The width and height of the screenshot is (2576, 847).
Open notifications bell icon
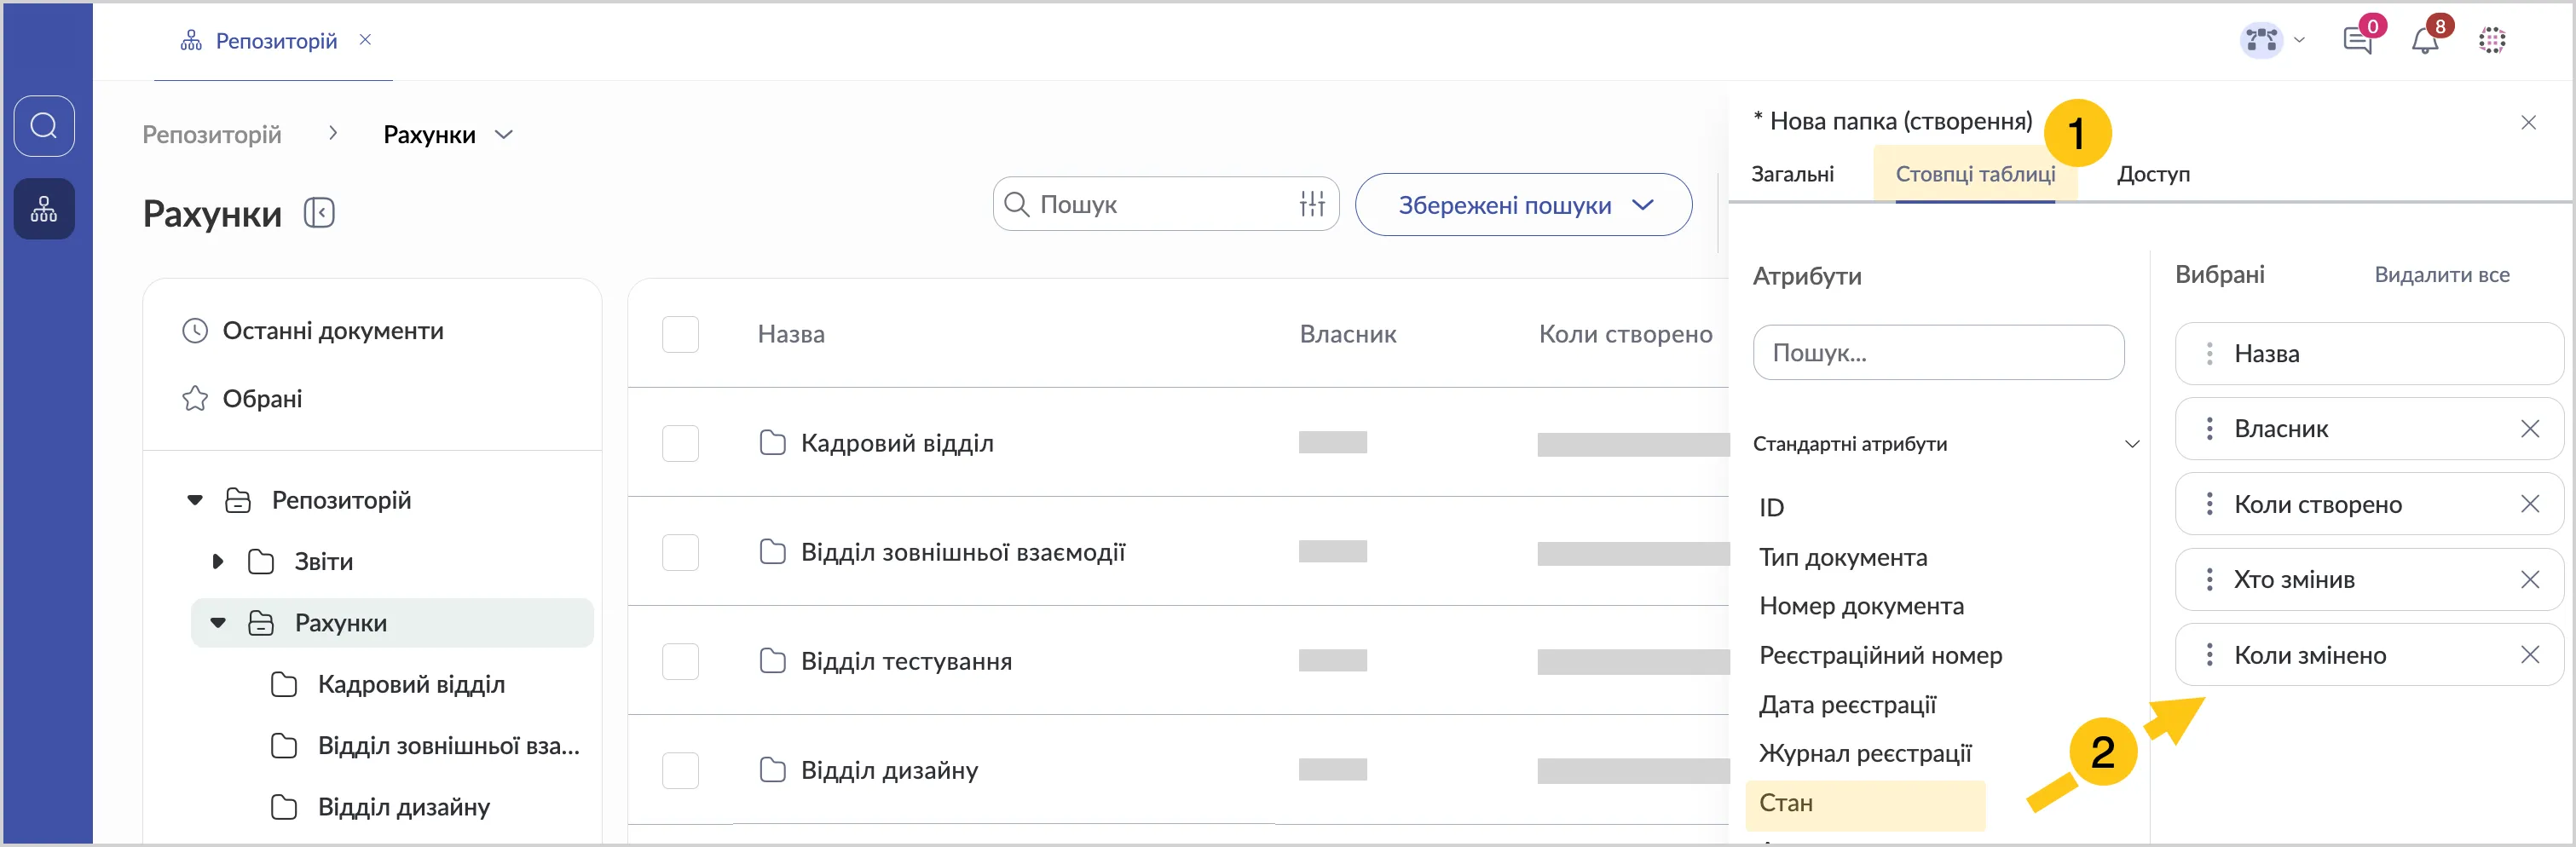2424,41
